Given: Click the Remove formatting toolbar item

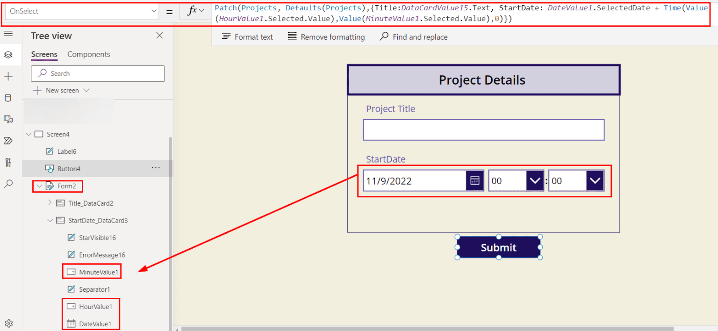Looking at the screenshot, I should coord(326,36).
